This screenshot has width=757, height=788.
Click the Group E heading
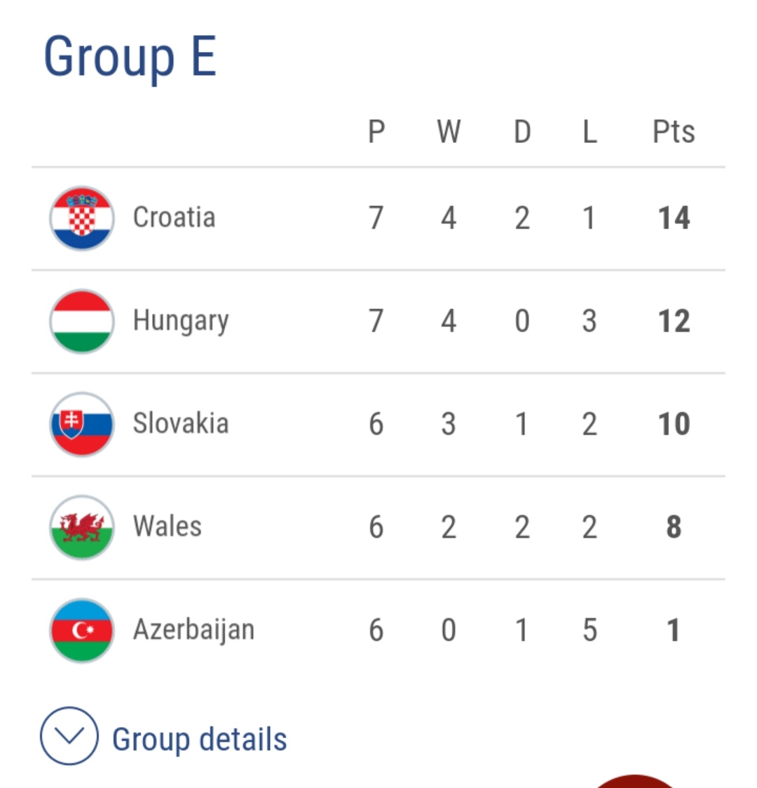coord(130,57)
